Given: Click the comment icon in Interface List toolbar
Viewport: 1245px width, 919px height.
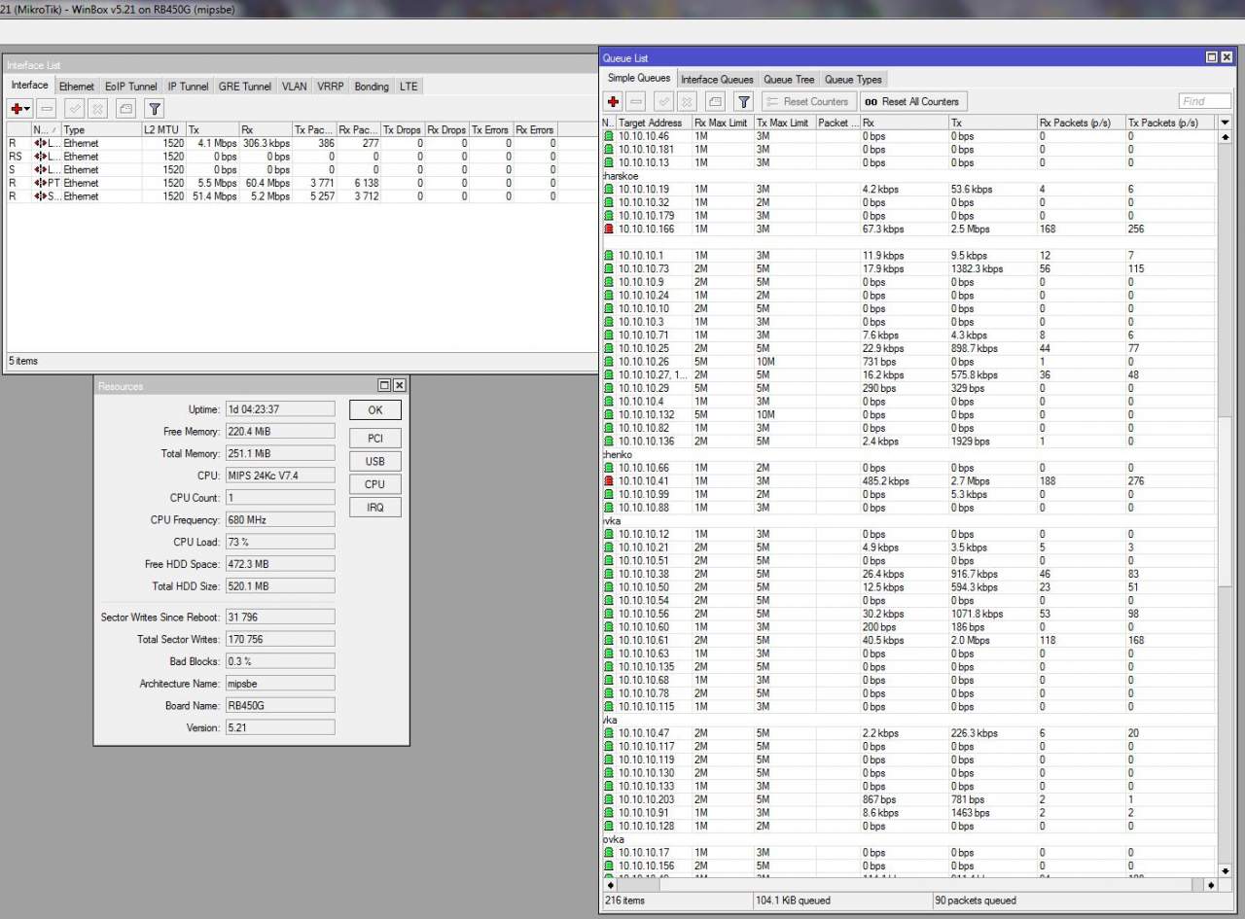Looking at the screenshot, I should [125, 108].
